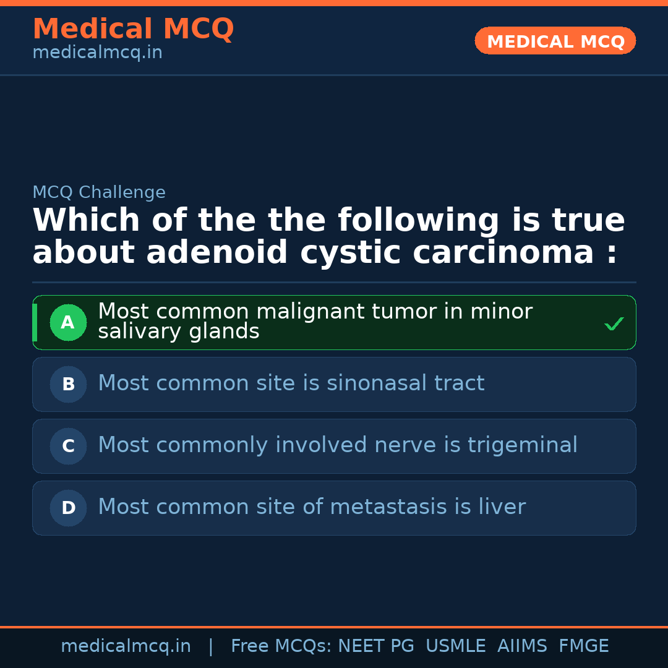This screenshot has width=668, height=668.
Task: Select the circular A option badge
Action: tap(68, 322)
